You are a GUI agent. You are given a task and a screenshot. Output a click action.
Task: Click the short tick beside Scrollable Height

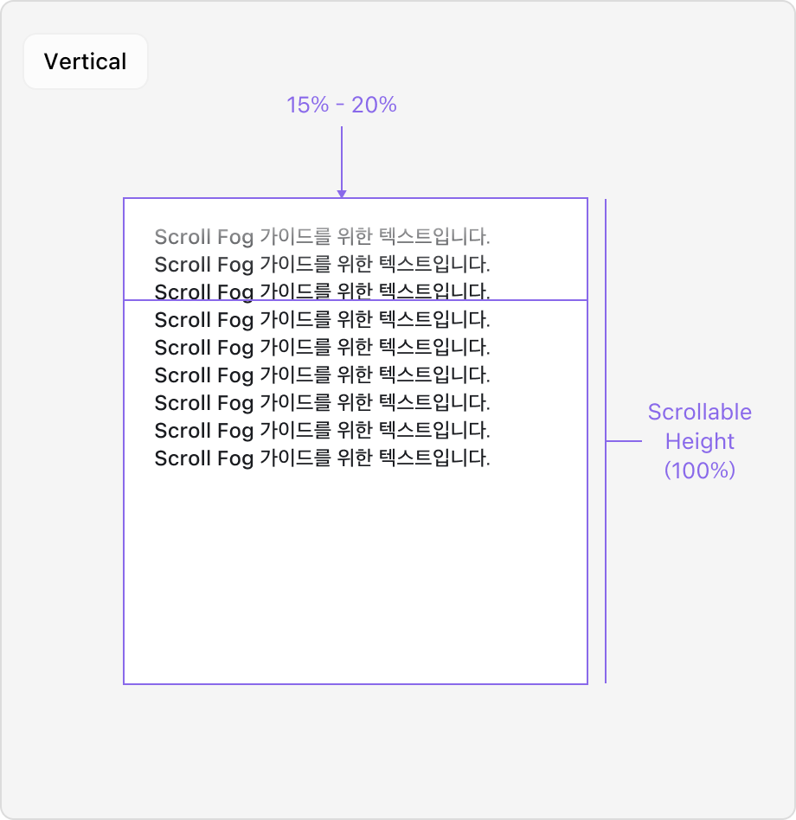coord(624,441)
